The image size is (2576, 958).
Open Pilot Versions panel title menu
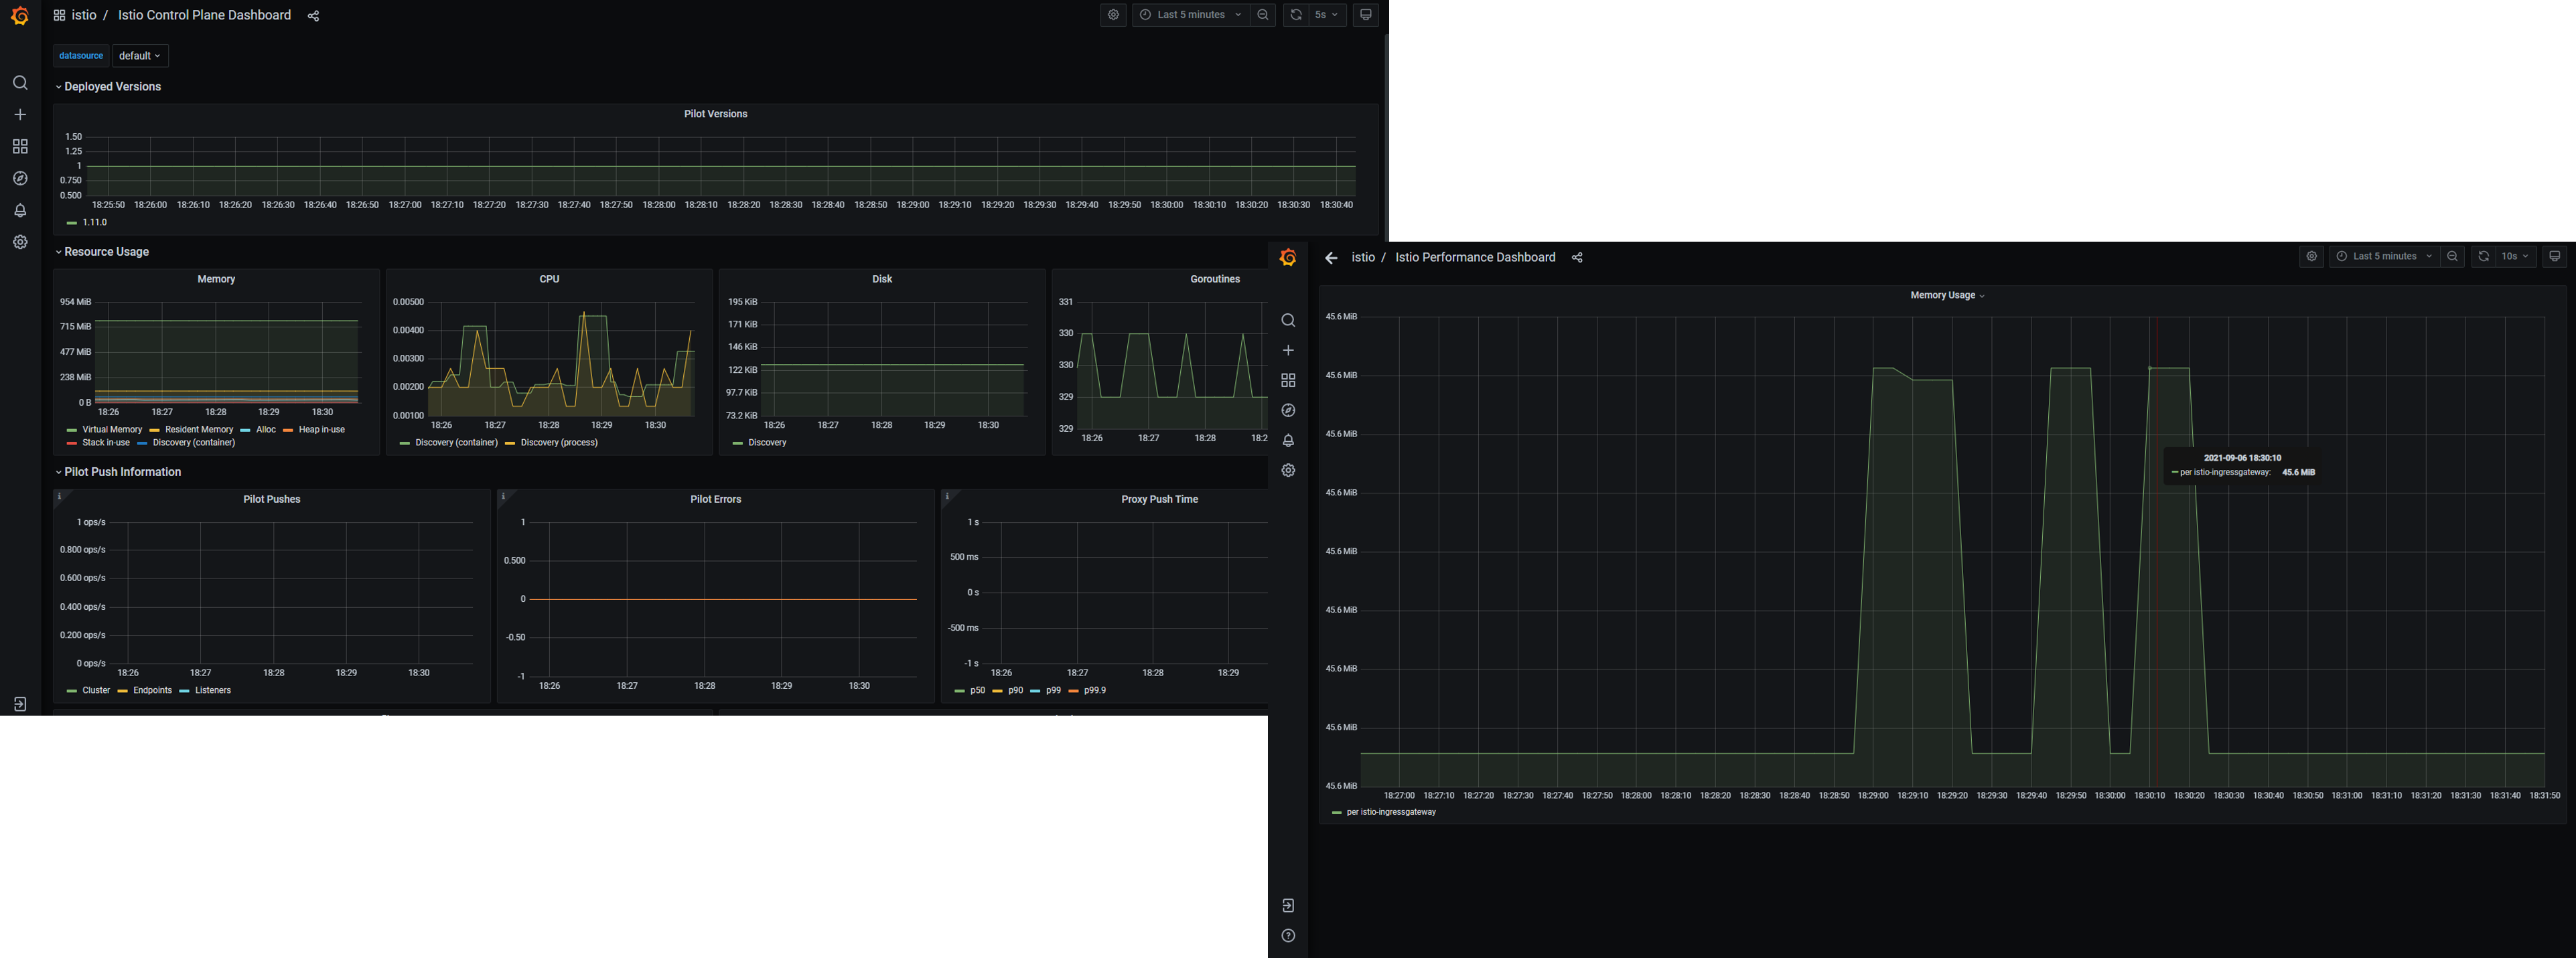coord(715,114)
